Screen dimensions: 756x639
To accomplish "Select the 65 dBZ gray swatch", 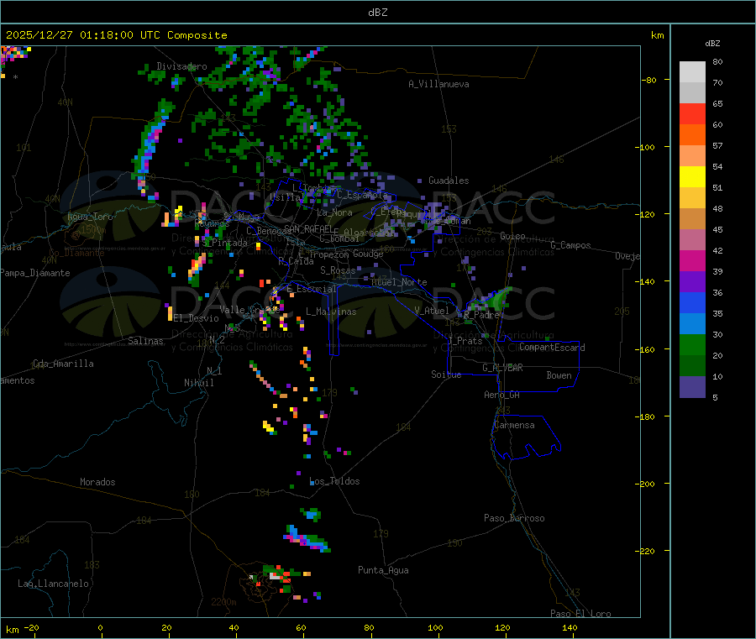I will click(692, 93).
